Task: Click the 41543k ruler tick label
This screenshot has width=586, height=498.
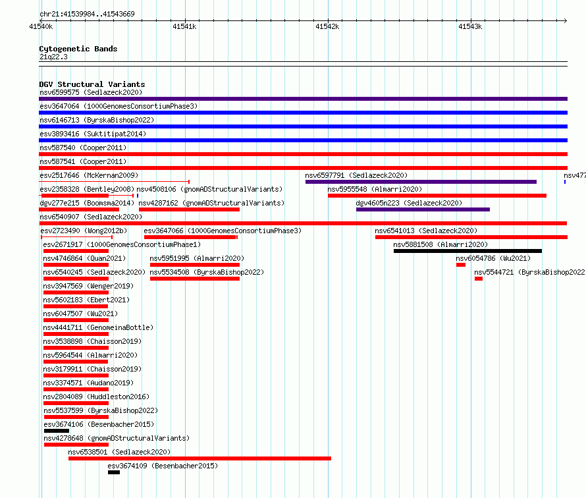Action: point(470,26)
